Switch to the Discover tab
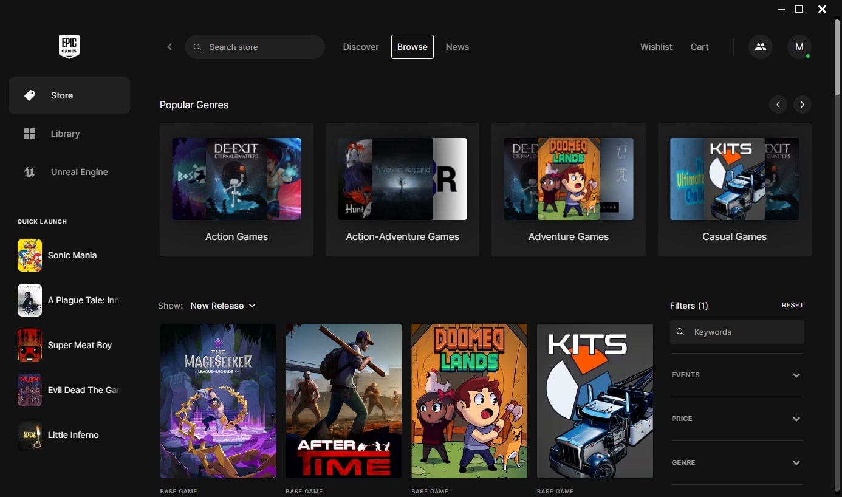842x497 pixels. [361, 47]
